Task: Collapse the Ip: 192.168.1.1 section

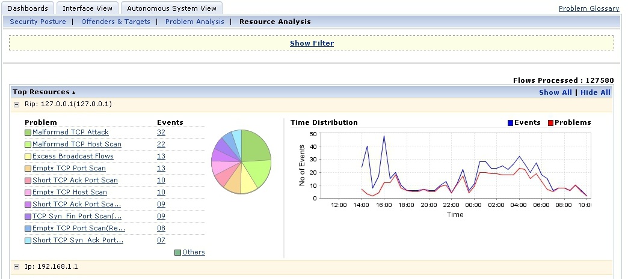Action: (17, 266)
